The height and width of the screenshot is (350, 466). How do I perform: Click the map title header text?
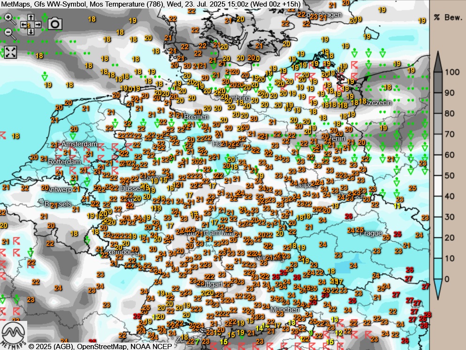pos(150,4)
